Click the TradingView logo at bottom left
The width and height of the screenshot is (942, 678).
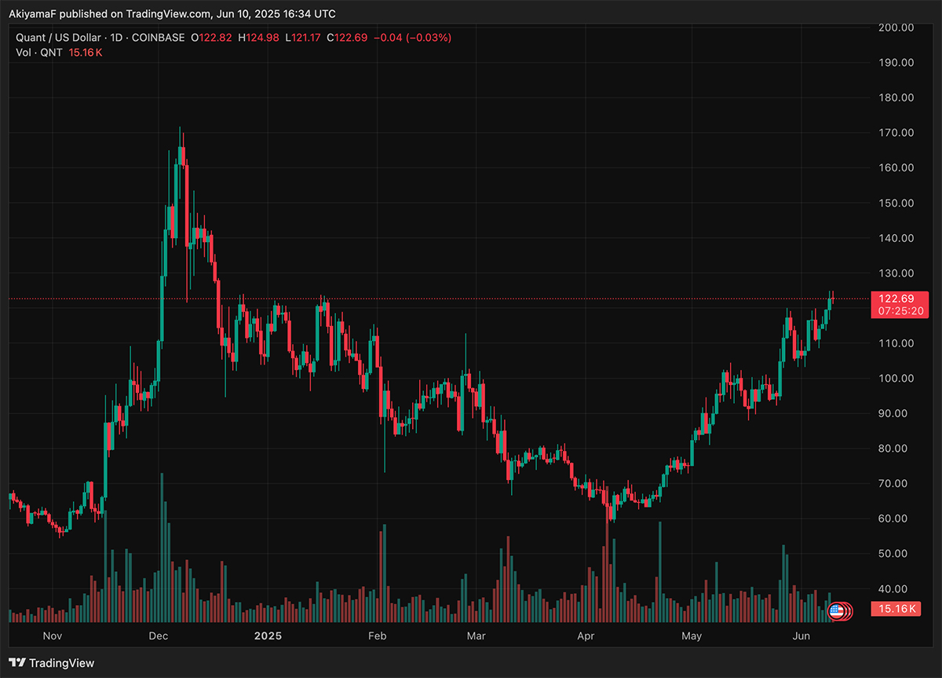click(52, 663)
